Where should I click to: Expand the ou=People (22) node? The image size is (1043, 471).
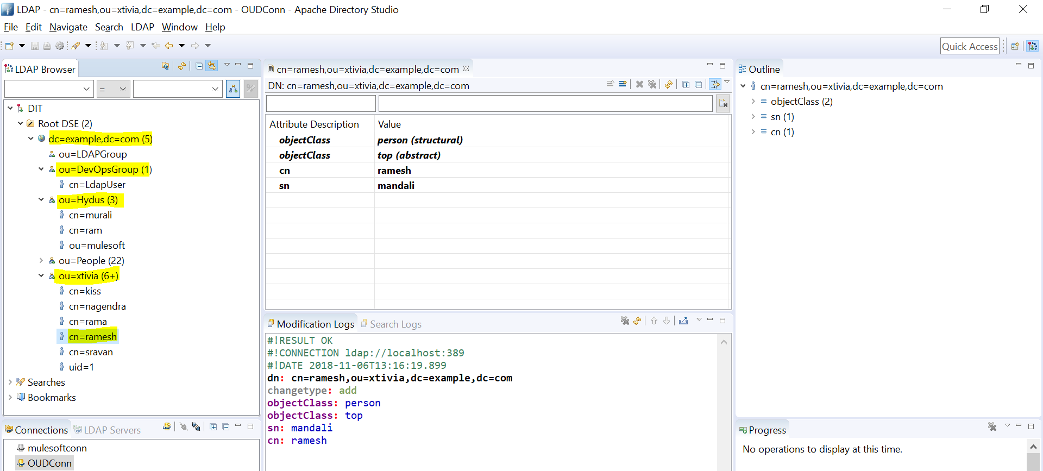[x=41, y=261]
